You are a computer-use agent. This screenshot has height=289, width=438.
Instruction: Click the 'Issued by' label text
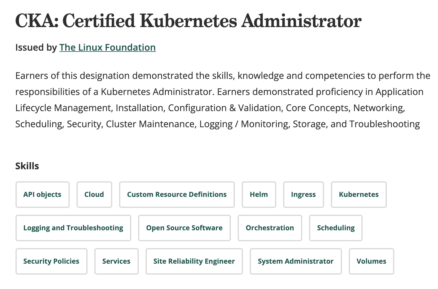36,47
